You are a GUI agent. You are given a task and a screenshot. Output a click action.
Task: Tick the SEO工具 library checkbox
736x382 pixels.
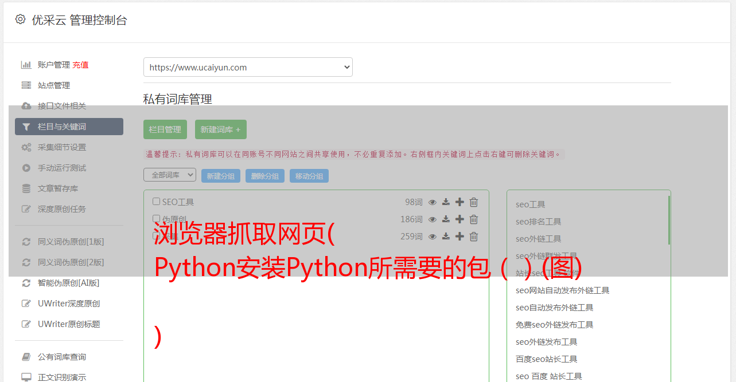[x=156, y=202]
